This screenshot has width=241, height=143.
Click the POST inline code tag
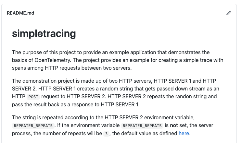(33, 97)
